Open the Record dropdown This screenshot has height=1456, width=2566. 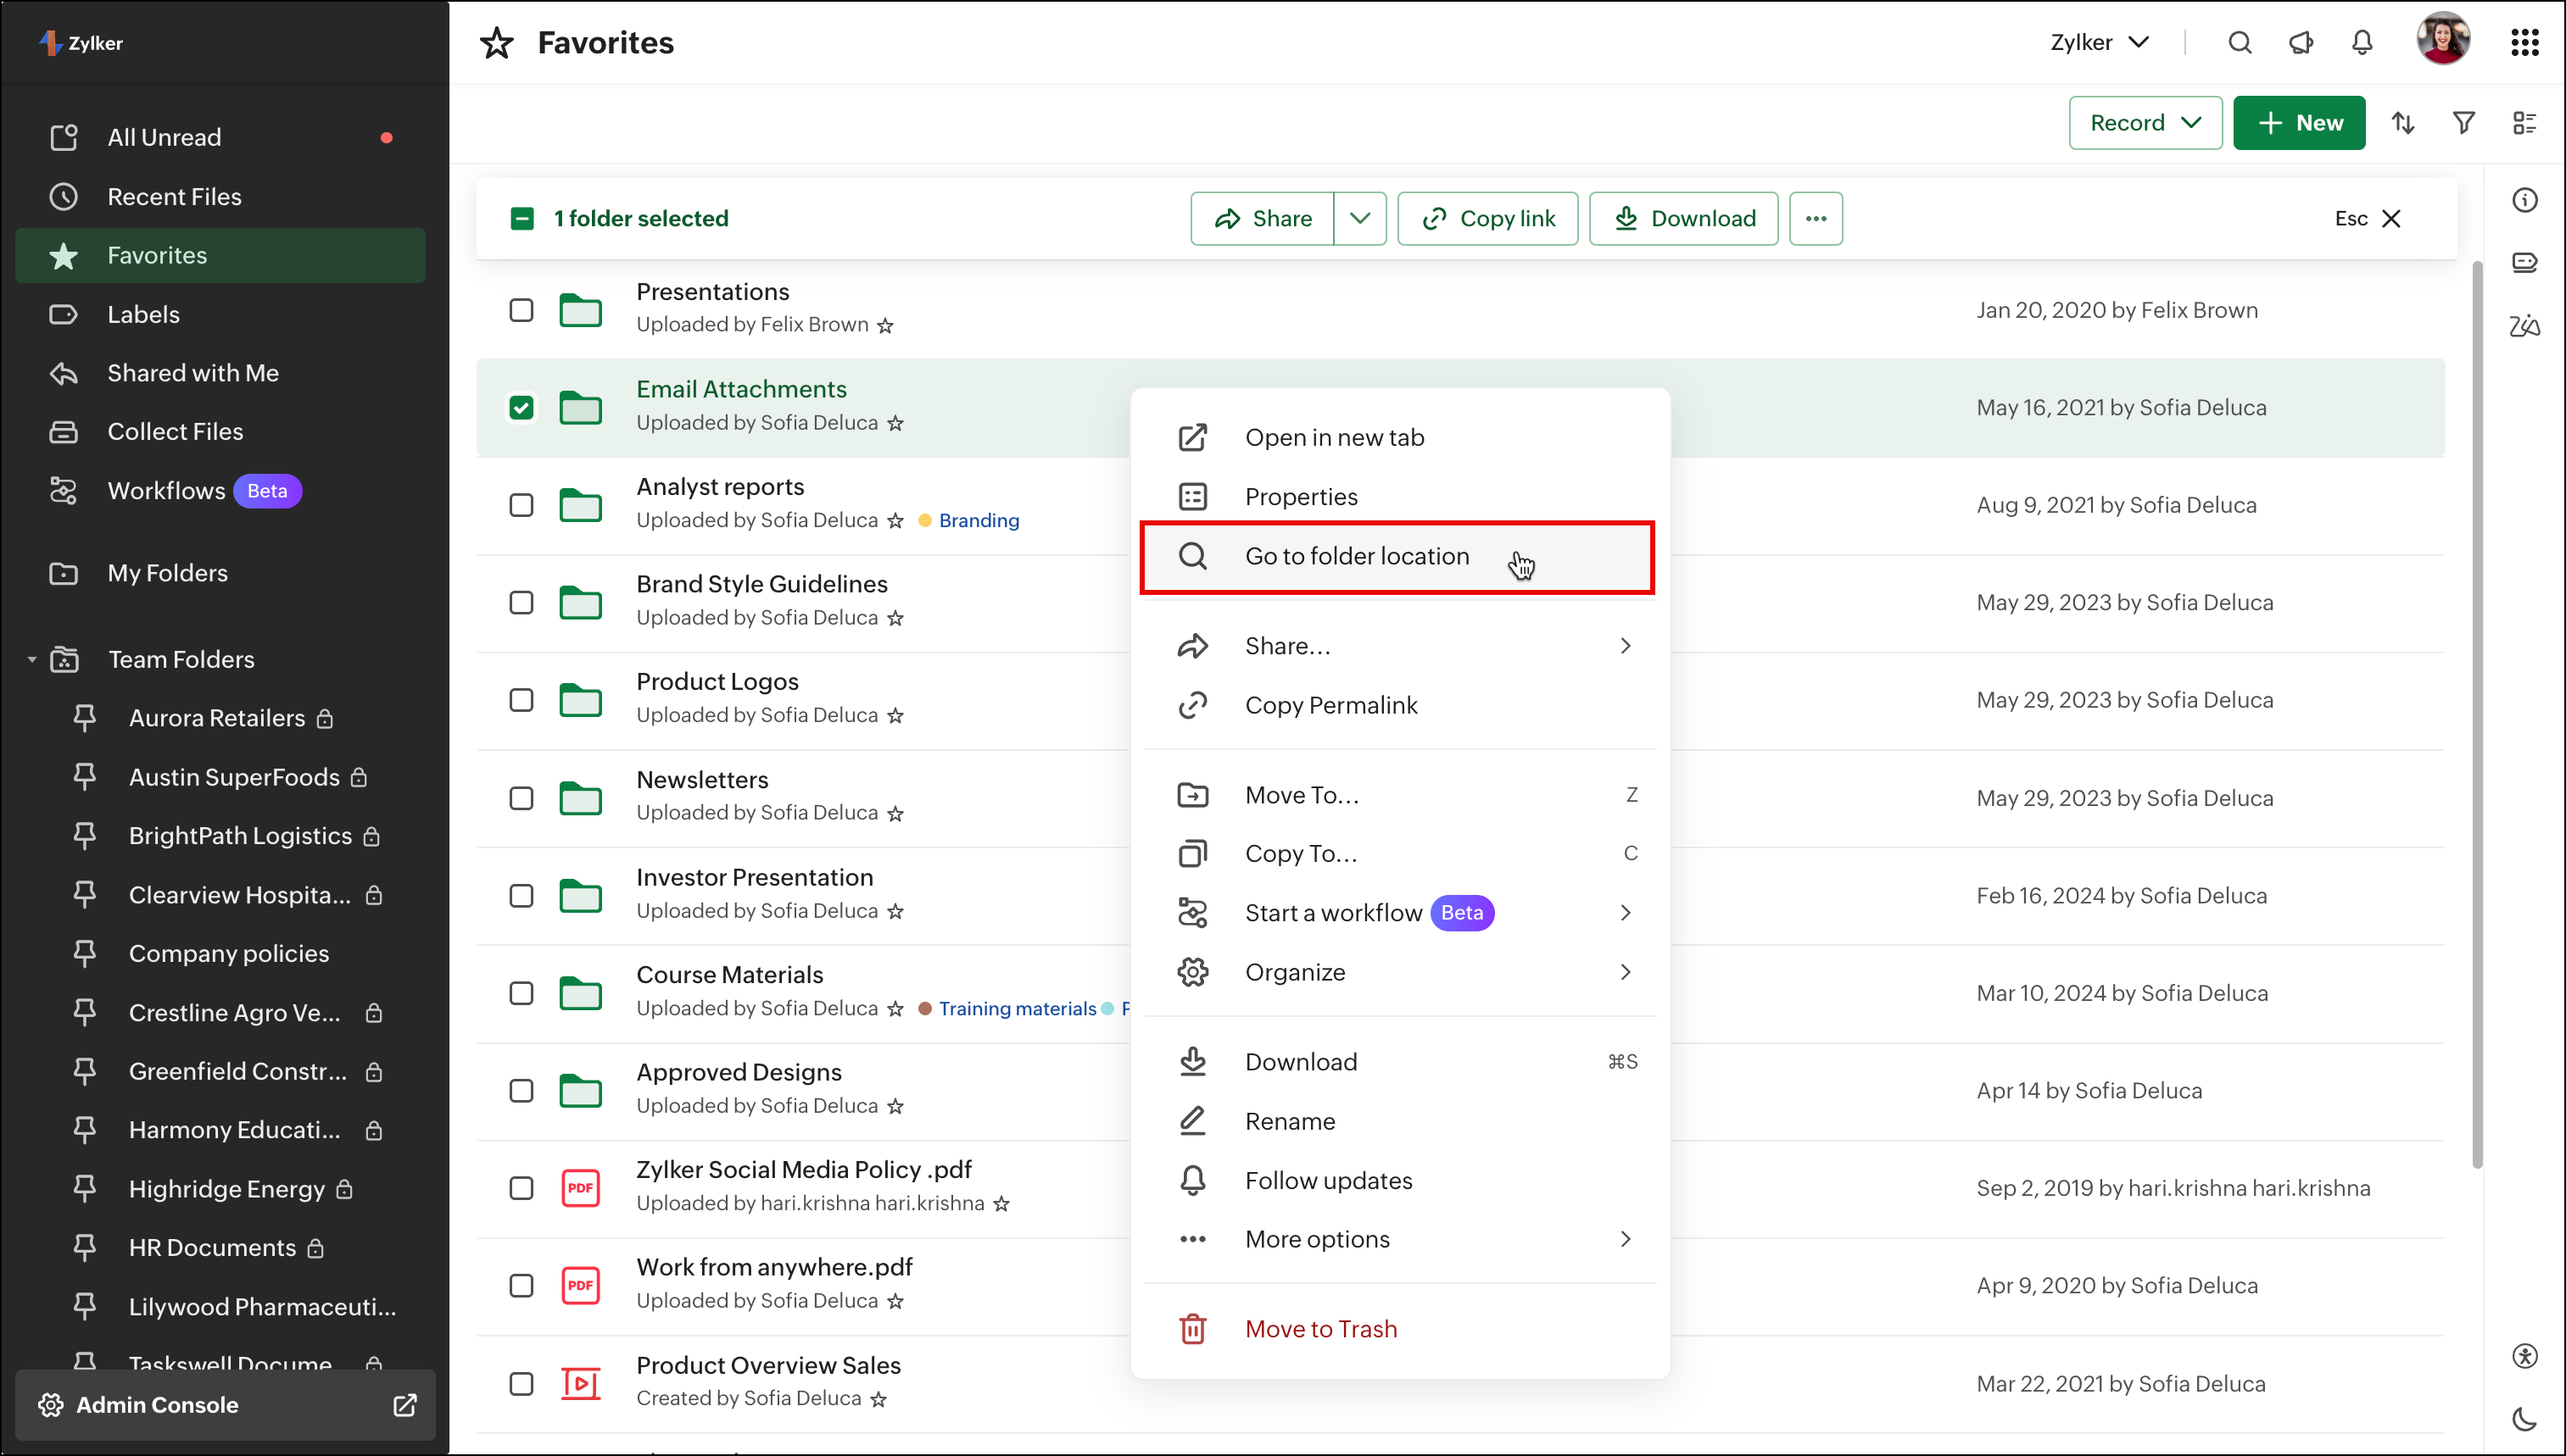2145,123
